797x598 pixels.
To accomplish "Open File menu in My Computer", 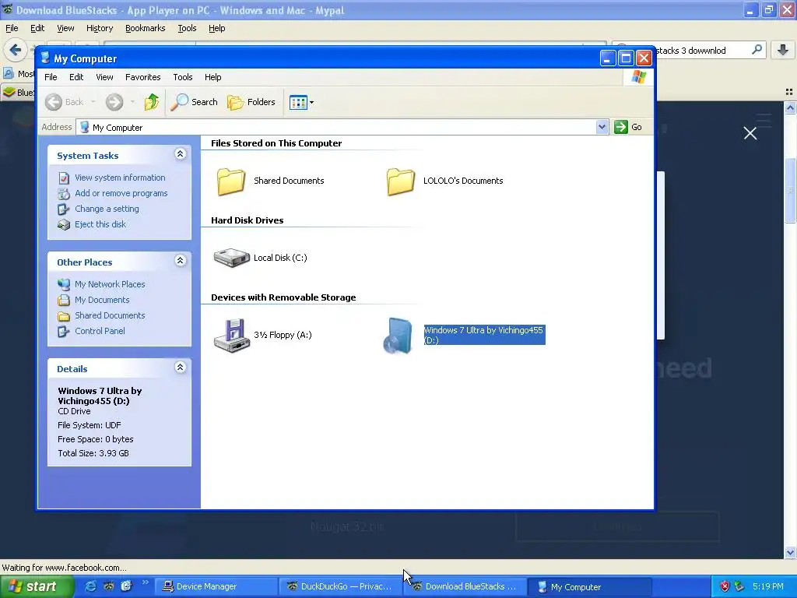I will click(51, 77).
